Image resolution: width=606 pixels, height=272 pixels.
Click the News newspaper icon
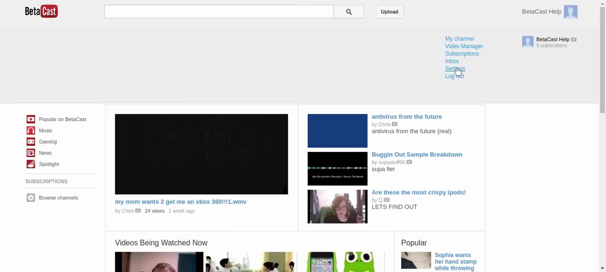click(x=31, y=153)
